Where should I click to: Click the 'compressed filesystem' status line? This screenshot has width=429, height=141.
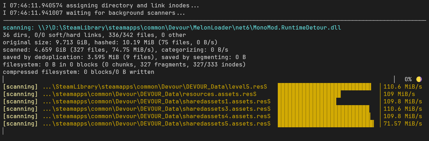tap(79, 72)
